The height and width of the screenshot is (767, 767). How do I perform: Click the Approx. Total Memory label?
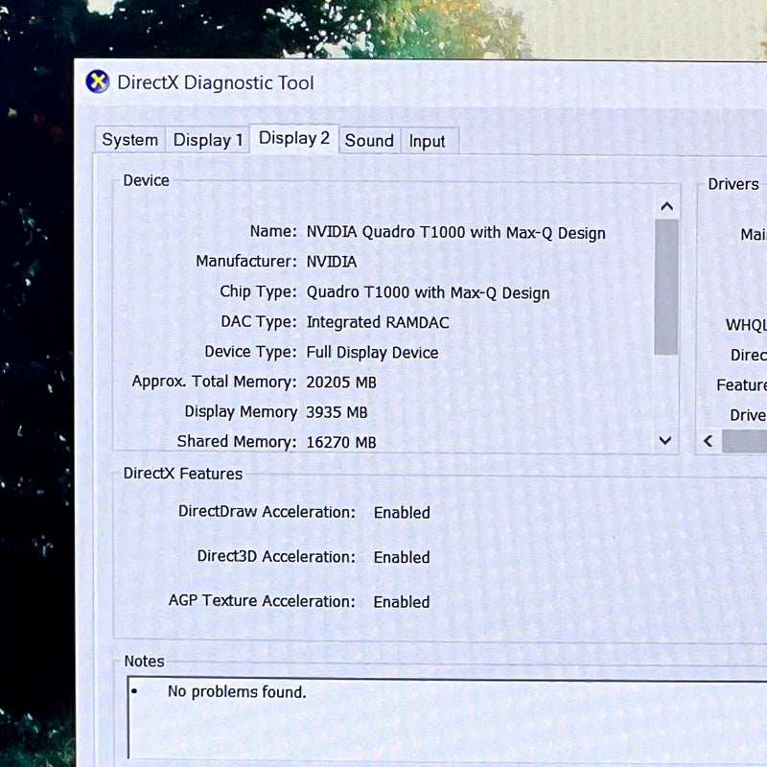(214, 382)
